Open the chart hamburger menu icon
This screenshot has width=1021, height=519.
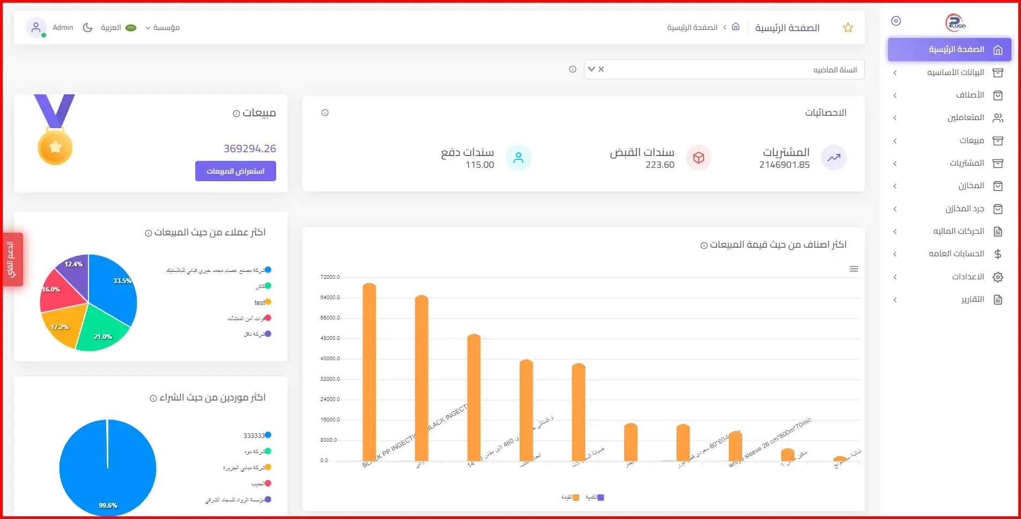point(854,269)
